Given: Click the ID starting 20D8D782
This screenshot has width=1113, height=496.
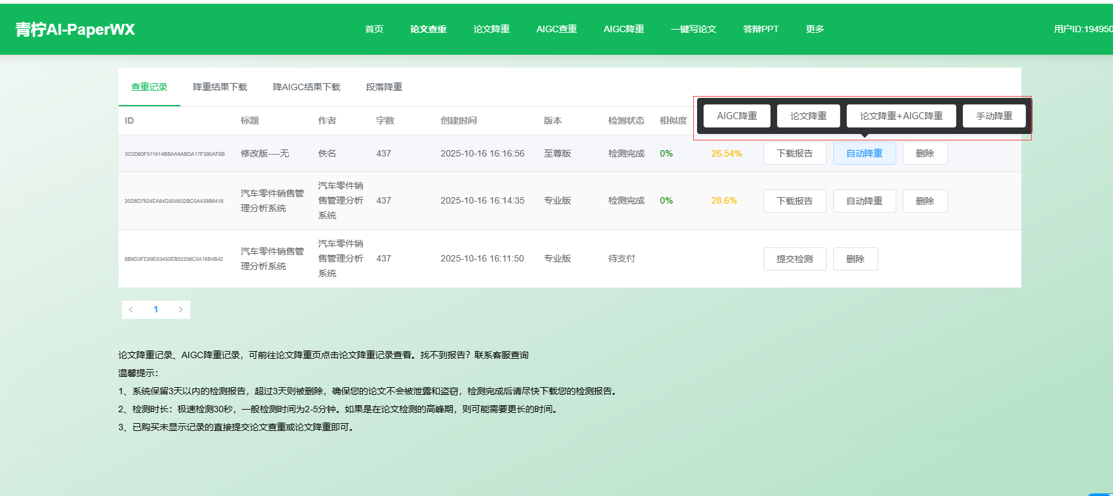Looking at the screenshot, I should (x=174, y=201).
